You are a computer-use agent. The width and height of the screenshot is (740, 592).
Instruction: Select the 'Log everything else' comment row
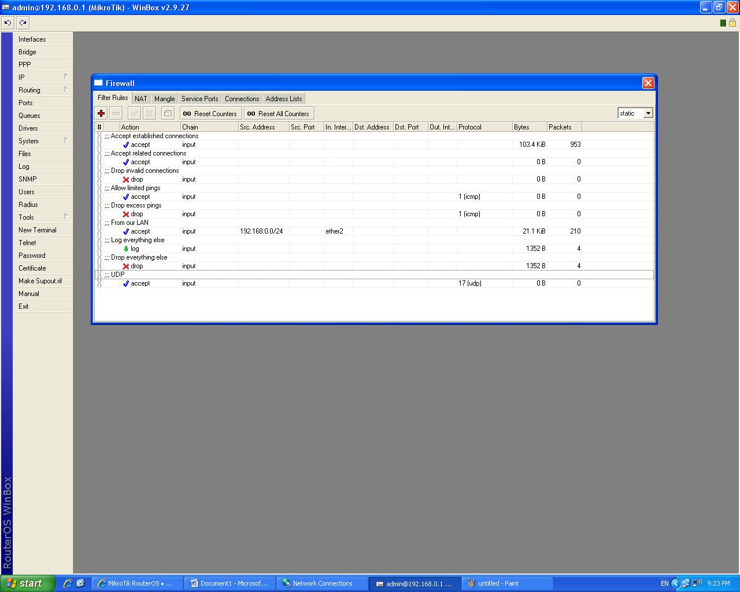click(375, 240)
